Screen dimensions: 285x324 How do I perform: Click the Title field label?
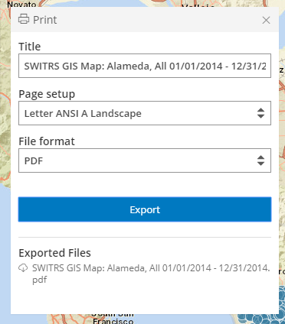click(30, 47)
